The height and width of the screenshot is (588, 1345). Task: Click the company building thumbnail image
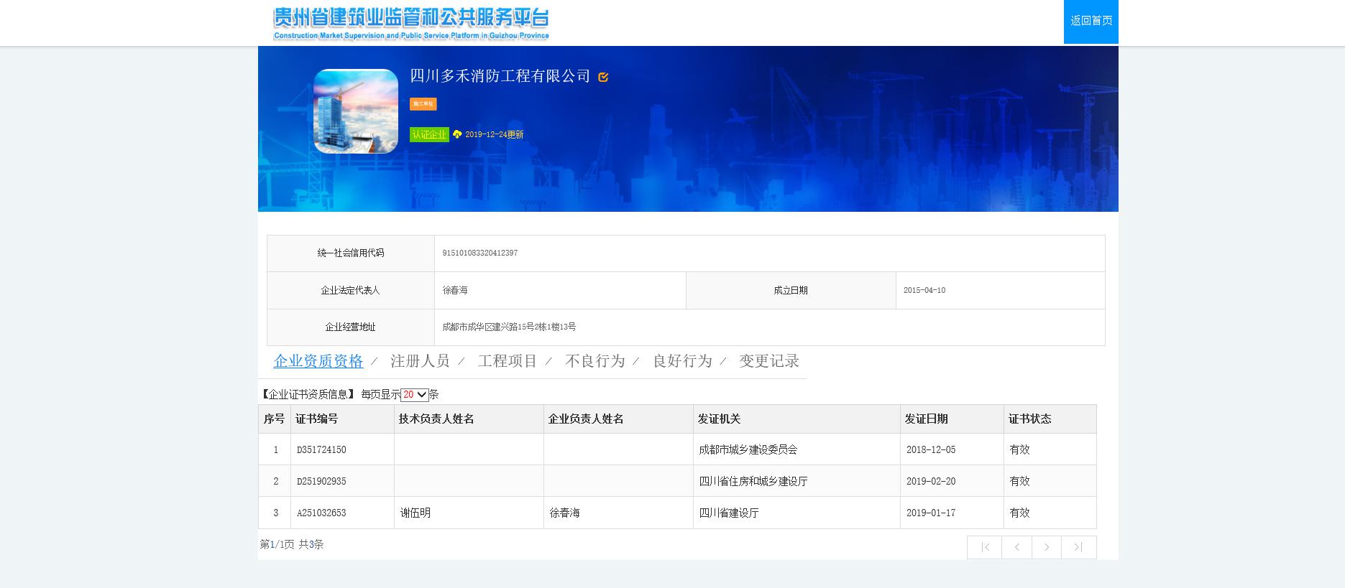[356, 111]
